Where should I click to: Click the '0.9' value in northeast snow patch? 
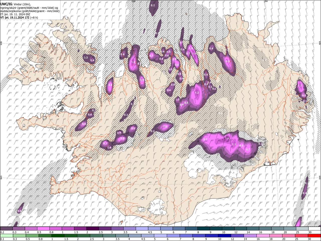click(228, 61)
